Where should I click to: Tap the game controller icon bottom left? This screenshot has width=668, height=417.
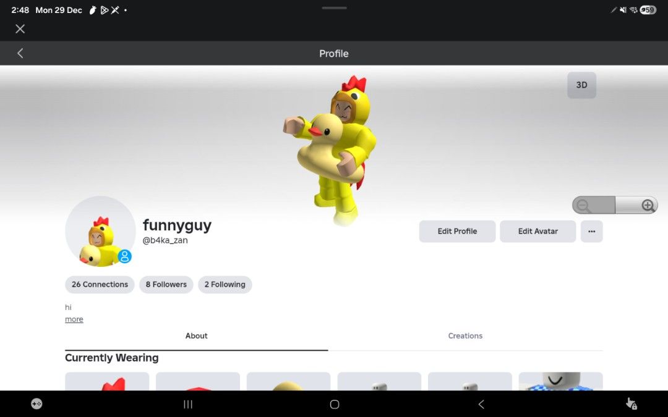(x=36, y=403)
